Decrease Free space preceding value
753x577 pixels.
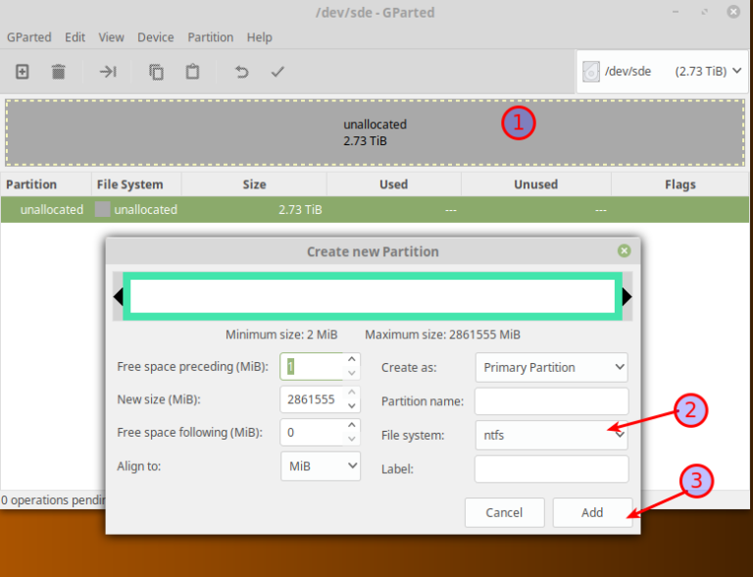(x=352, y=373)
